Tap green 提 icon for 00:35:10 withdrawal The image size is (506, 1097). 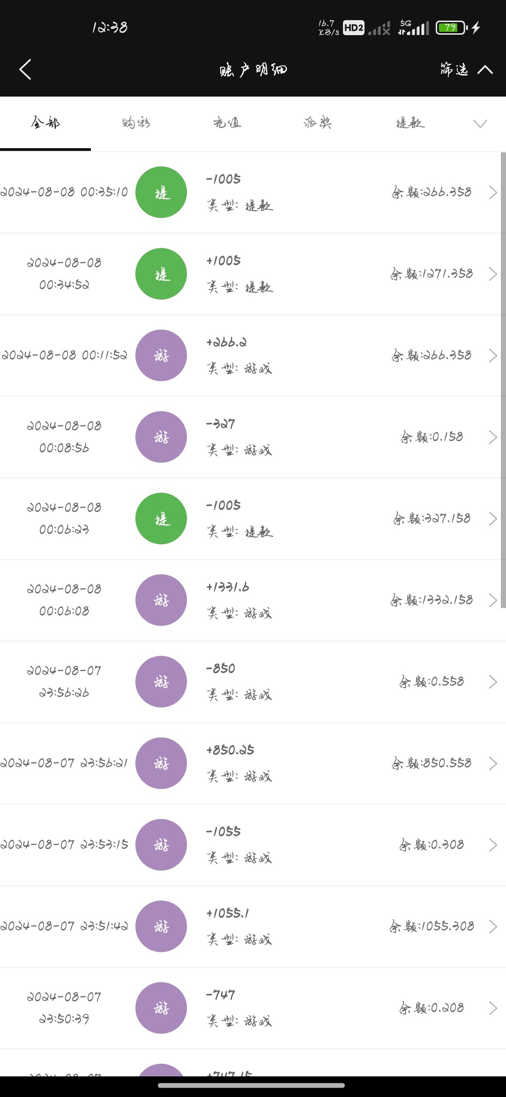[x=161, y=192]
